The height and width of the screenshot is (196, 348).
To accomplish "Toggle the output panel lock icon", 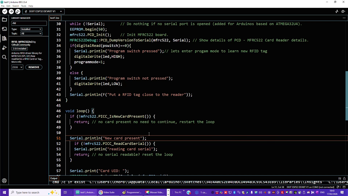I will (x=344, y=179).
